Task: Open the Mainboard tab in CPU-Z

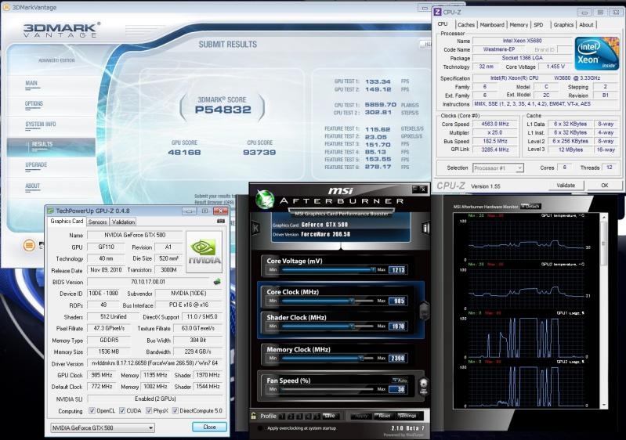Action: (x=492, y=24)
